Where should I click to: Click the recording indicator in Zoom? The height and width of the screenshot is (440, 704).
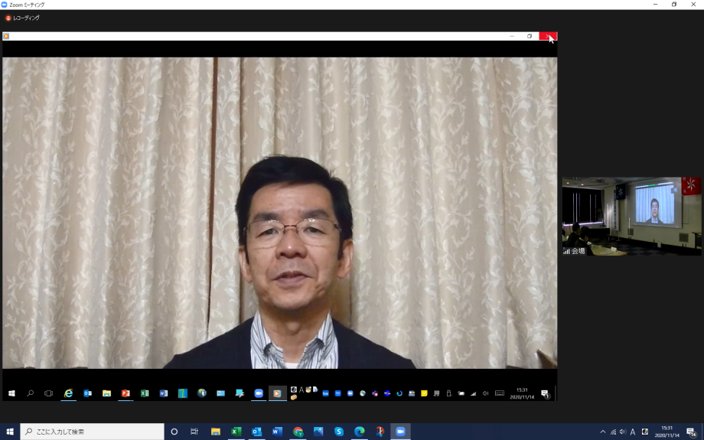pyautogui.click(x=22, y=18)
